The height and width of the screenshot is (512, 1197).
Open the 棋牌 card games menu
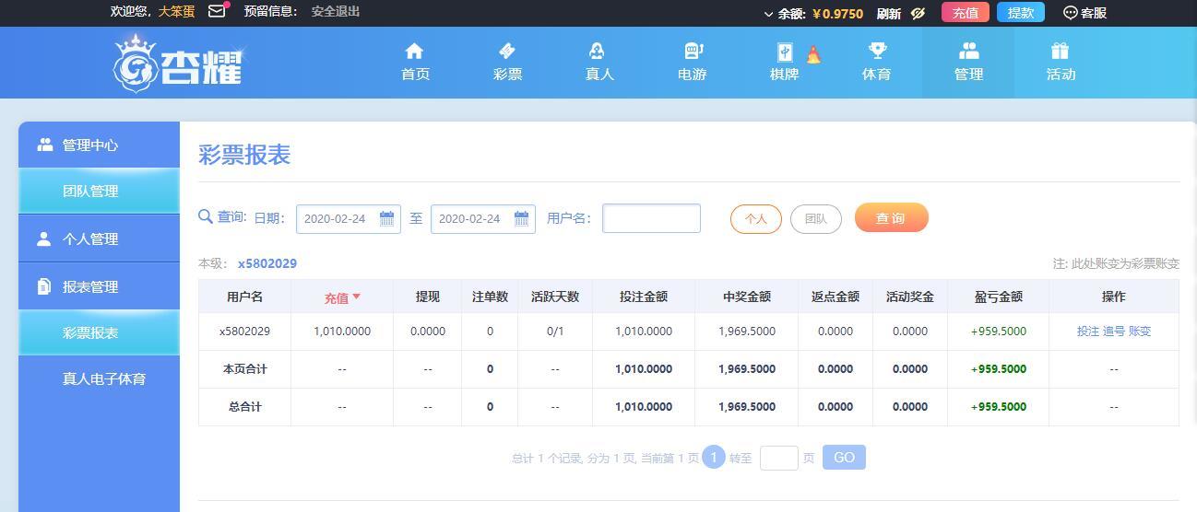tap(784, 63)
